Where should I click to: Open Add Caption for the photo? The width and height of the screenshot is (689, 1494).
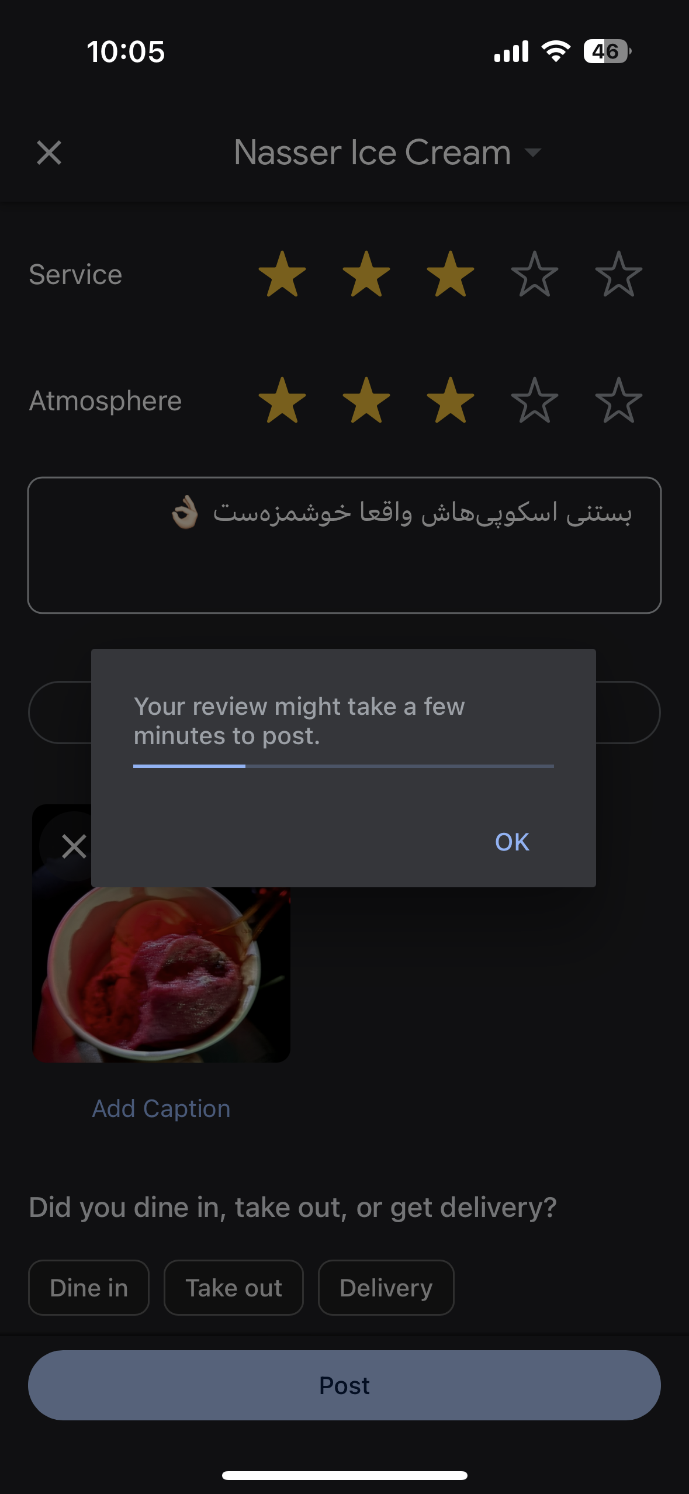pyautogui.click(x=161, y=1108)
